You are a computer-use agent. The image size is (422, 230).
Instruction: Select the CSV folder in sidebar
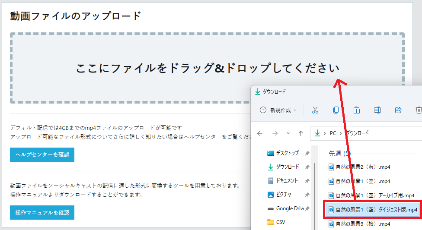[x=281, y=222]
